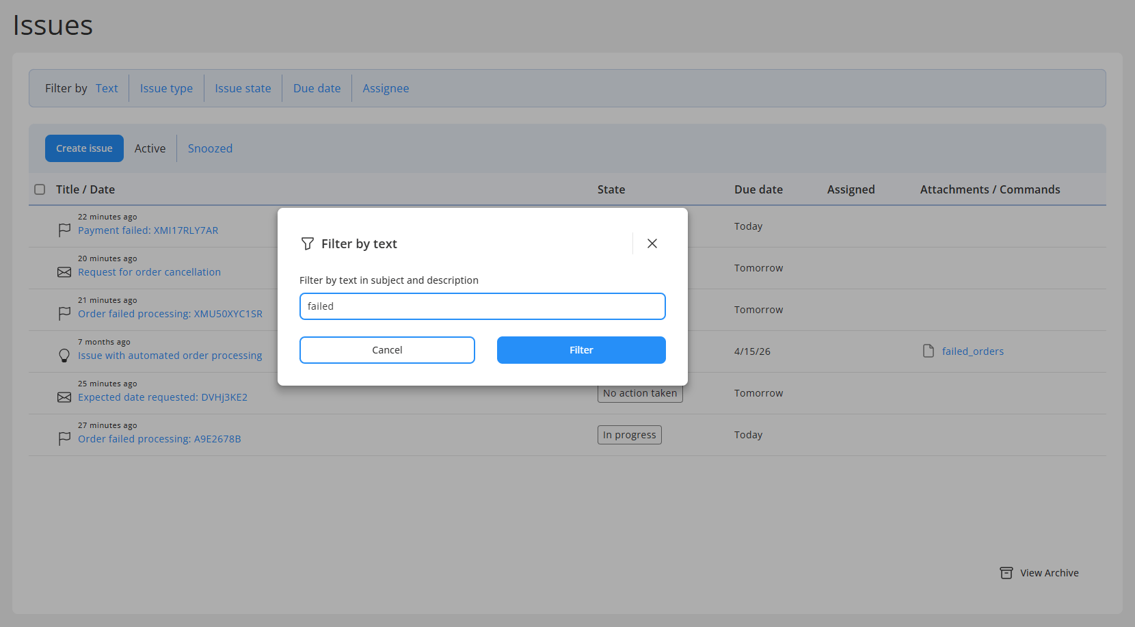Click the file icon next to failed_orders

(x=929, y=351)
